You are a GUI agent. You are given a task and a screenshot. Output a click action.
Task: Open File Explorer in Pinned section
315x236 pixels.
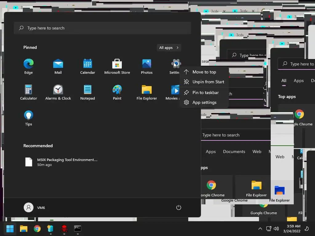147,92
